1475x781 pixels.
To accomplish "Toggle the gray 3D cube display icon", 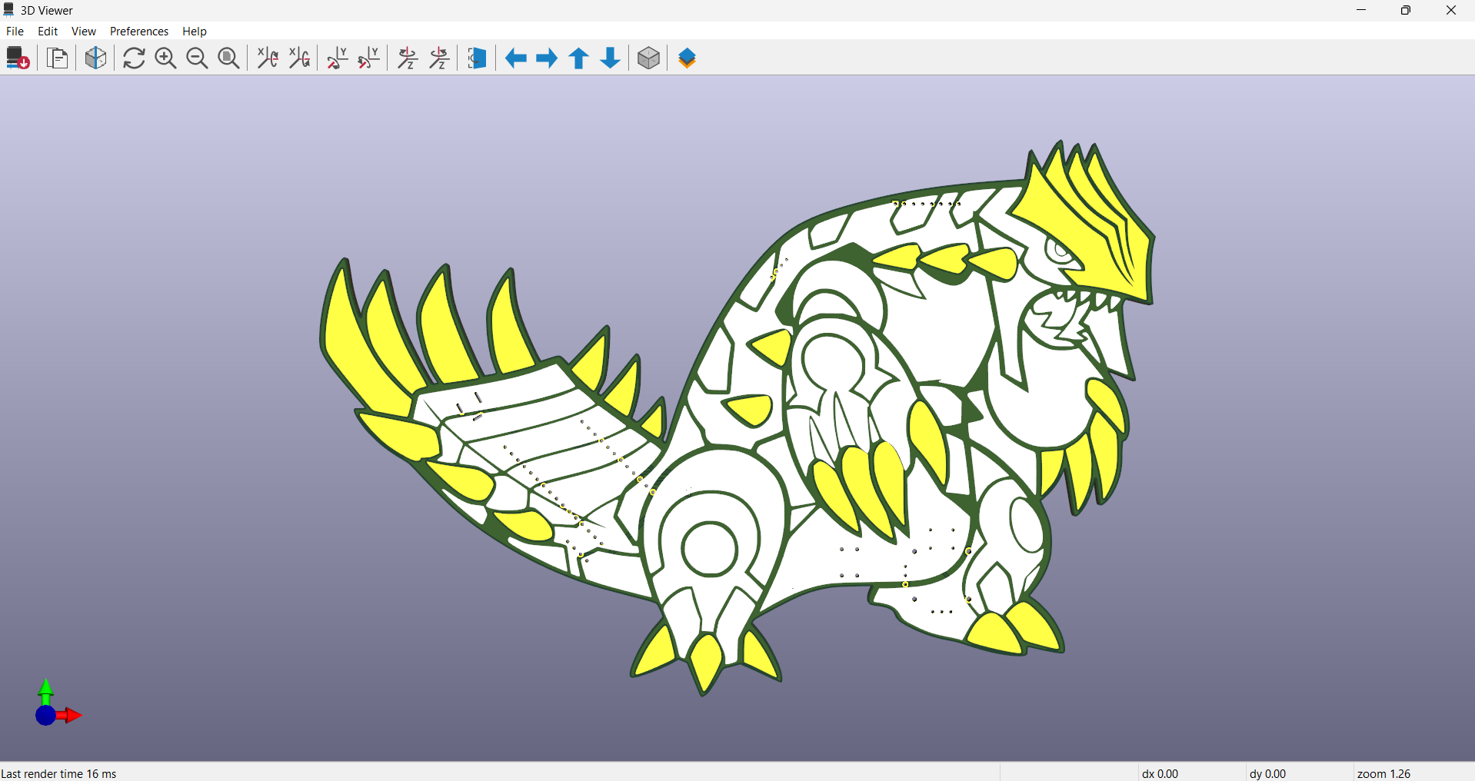I will (x=648, y=58).
